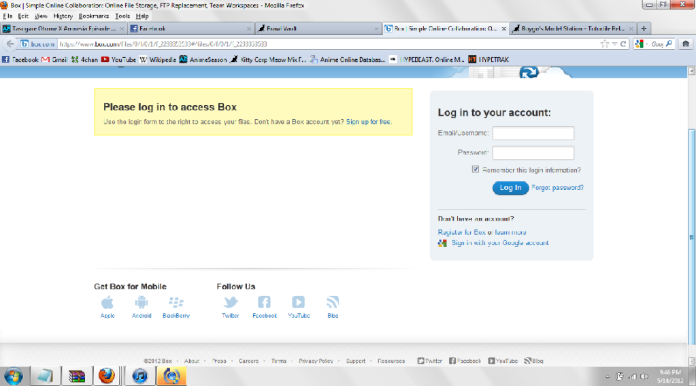Open the File menu
Screen dimensions: 696x386
[x=7, y=16]
